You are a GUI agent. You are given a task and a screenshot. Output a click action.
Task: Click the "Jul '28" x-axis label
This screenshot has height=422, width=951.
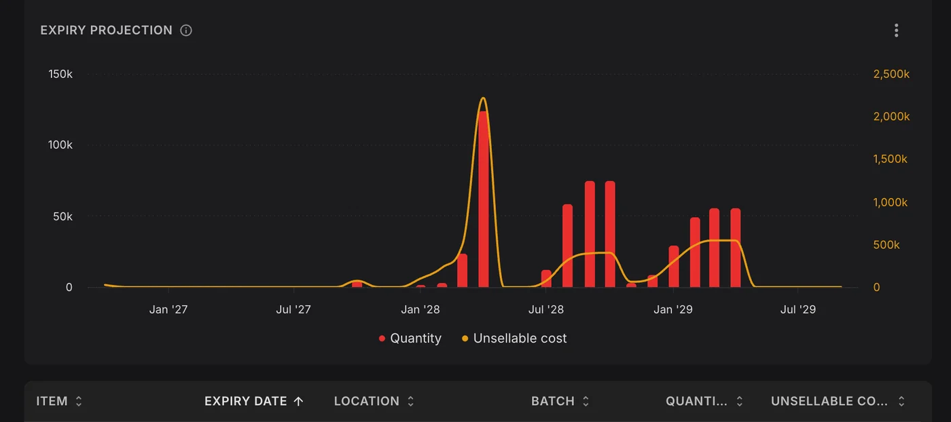coord(546,309)
